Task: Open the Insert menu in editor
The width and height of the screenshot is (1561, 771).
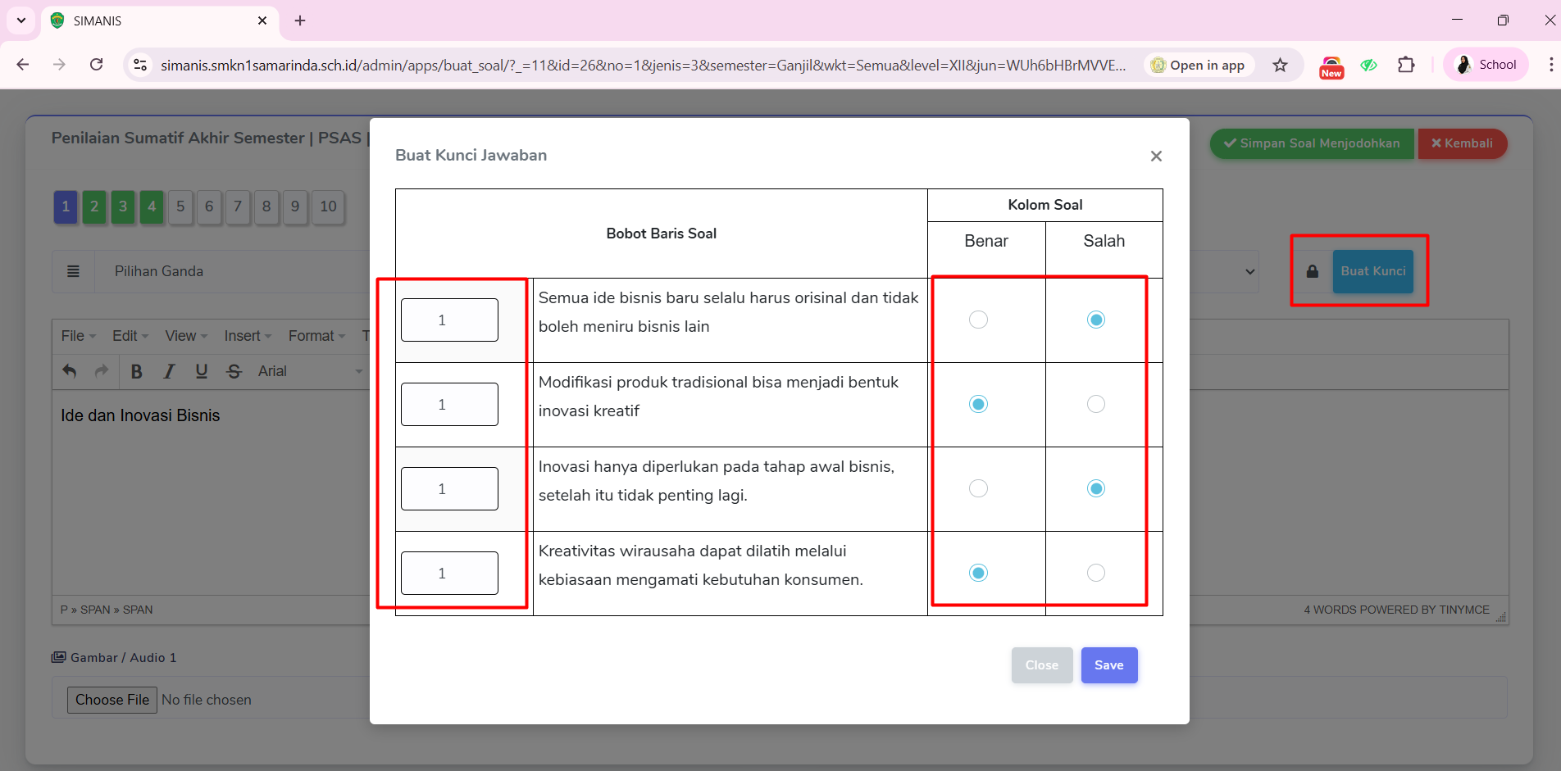Action: (x=247, y=336)
